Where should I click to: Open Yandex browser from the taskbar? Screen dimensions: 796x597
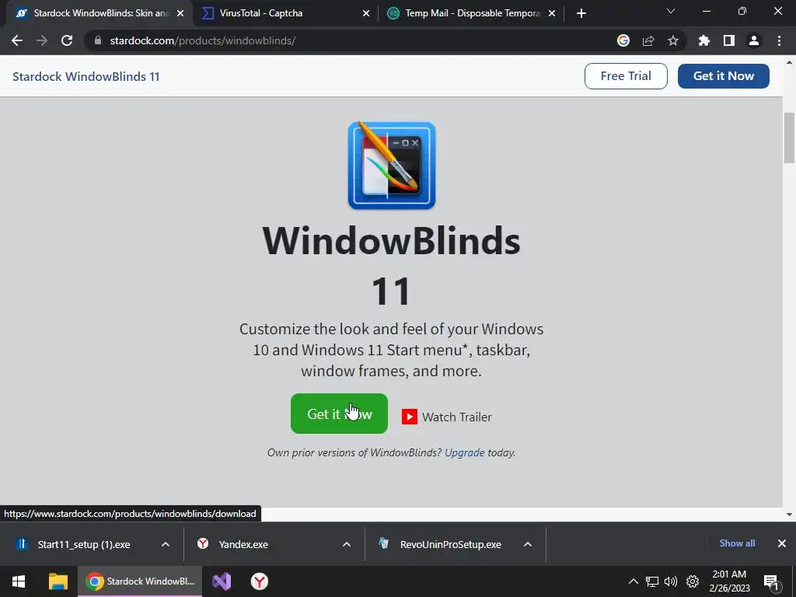[260, 581]
